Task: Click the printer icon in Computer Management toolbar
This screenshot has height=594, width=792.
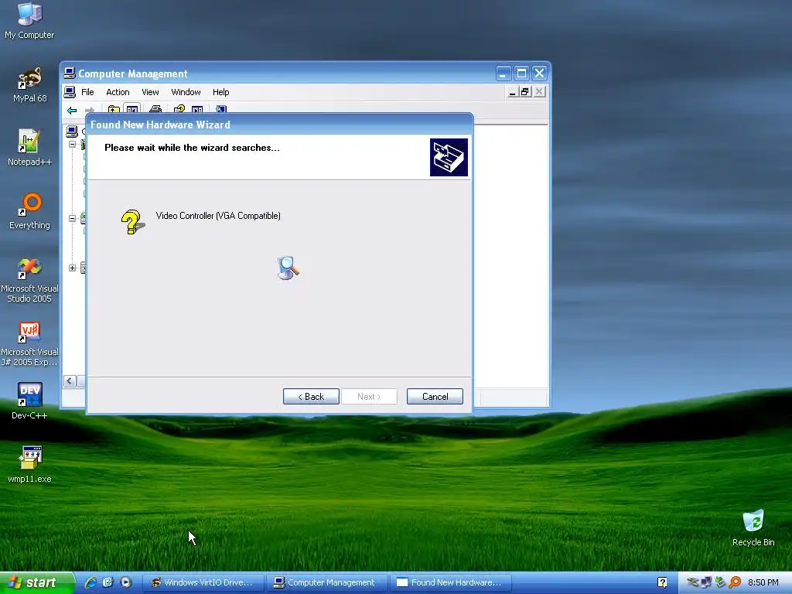Action: pos(155,109)
